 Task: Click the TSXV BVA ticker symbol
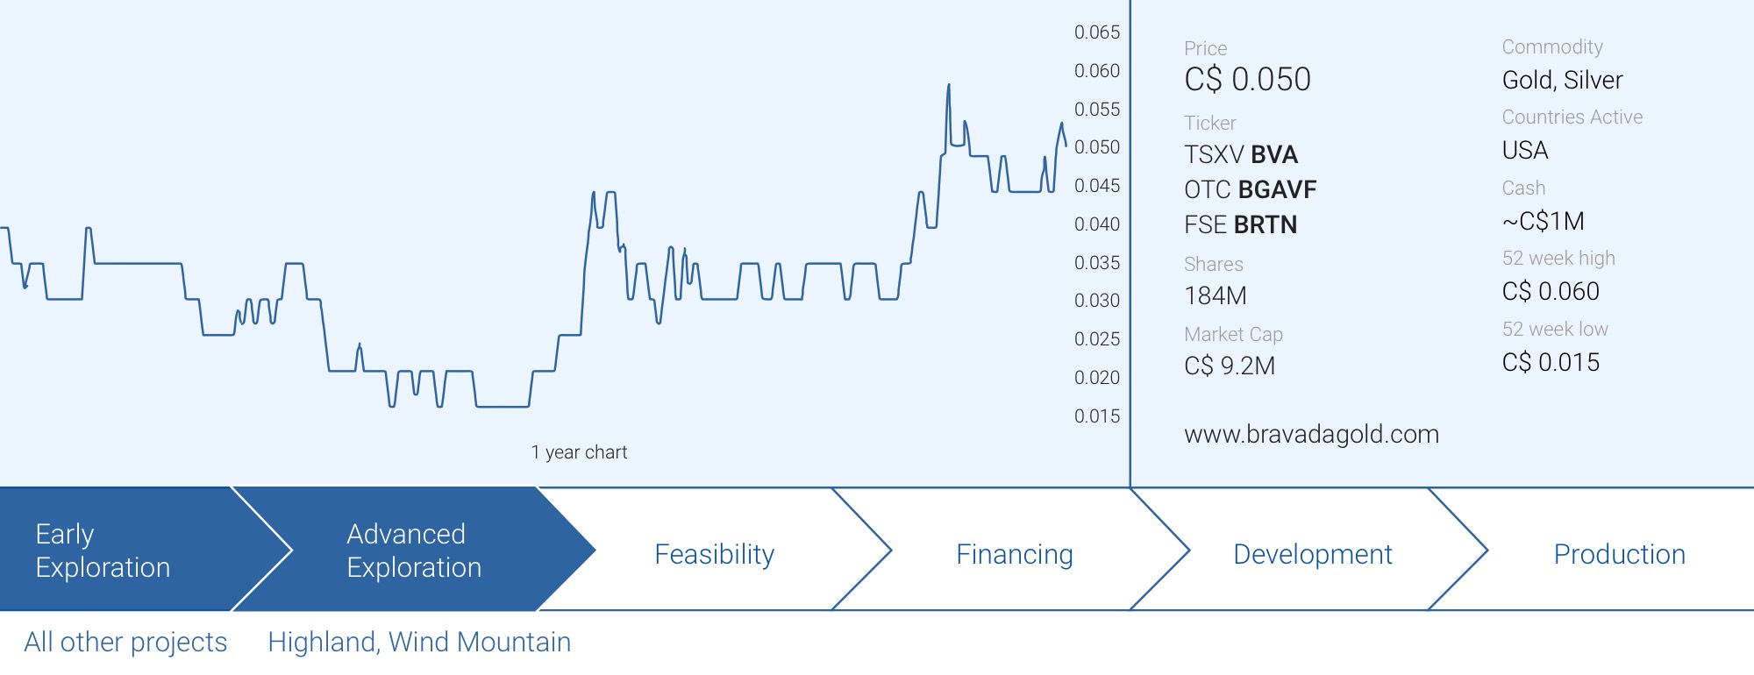[x=1241, y=154]
